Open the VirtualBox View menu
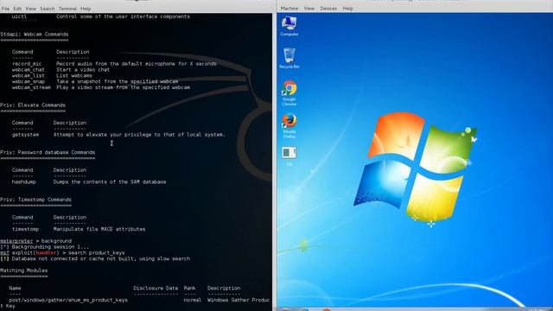 point(309,8)
